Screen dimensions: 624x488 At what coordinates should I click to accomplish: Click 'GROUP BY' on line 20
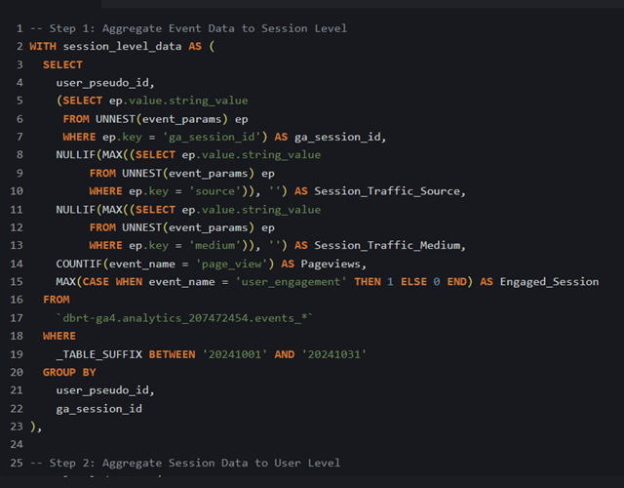coord(69,373)
